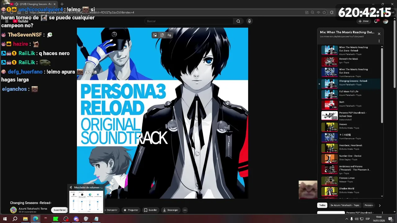Select 'Shadow World' in the mix
The width and height of the screenshot is (397, 223).
349,191
